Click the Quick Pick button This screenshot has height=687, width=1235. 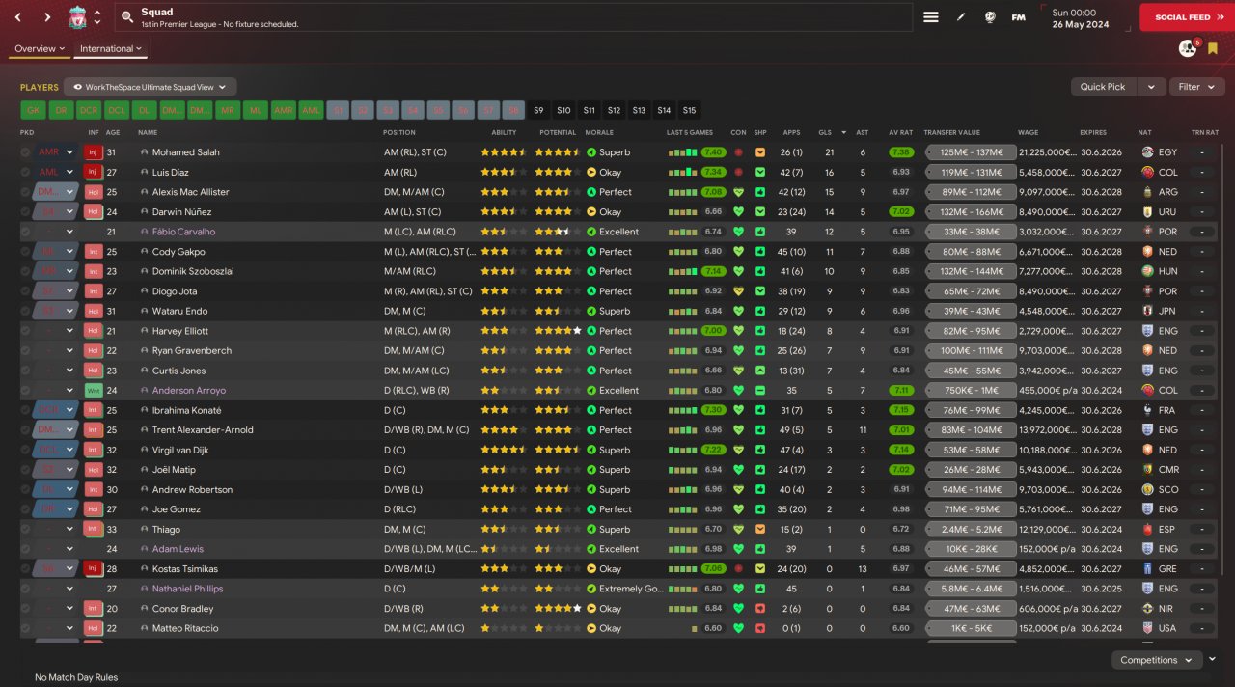click(1103, 87)
